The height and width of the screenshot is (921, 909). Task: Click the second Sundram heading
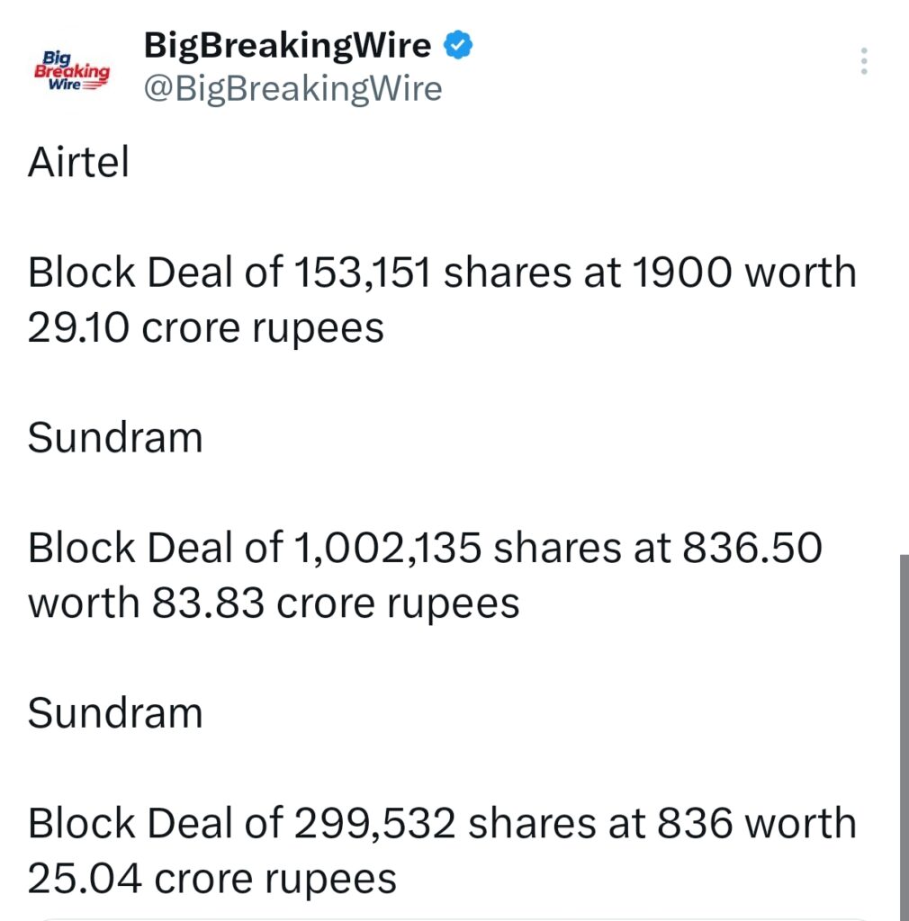(x=113, y=713)
